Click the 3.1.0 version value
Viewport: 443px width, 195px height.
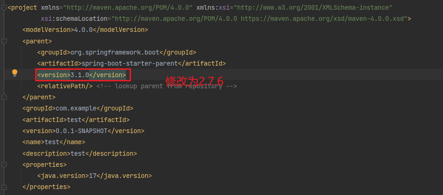(80, 75)
